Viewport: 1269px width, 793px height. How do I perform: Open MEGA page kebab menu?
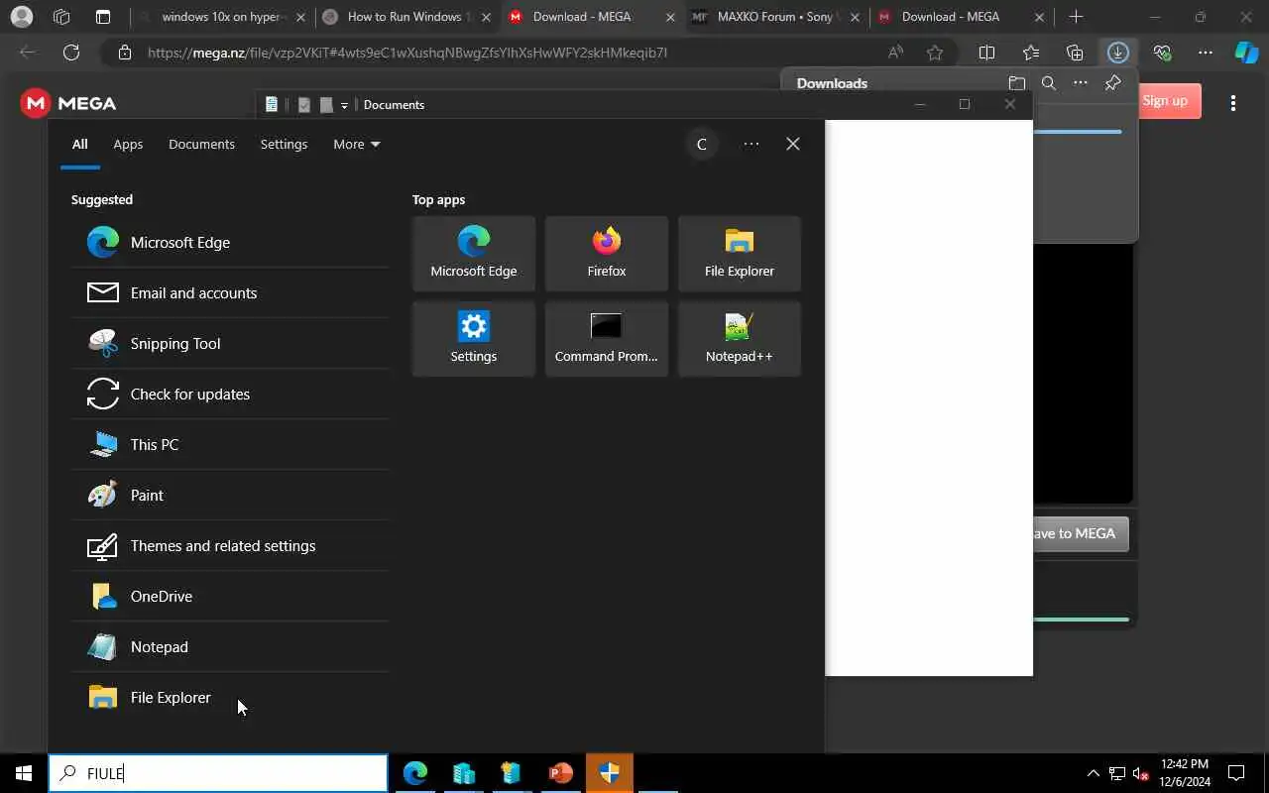click(1233, 102)
